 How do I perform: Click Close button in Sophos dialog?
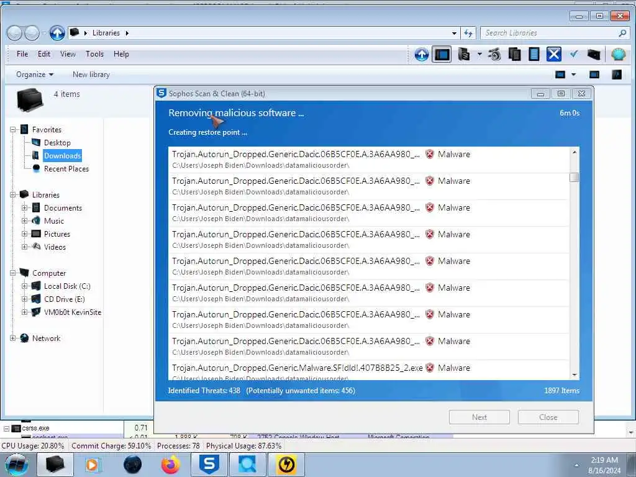click(548, 417)
